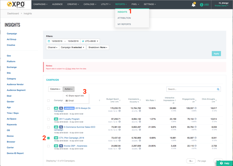Viewport: 233px width, 166px height.
Task: Click info icon next to 109,337 engagements
Action: pos(195,108)
